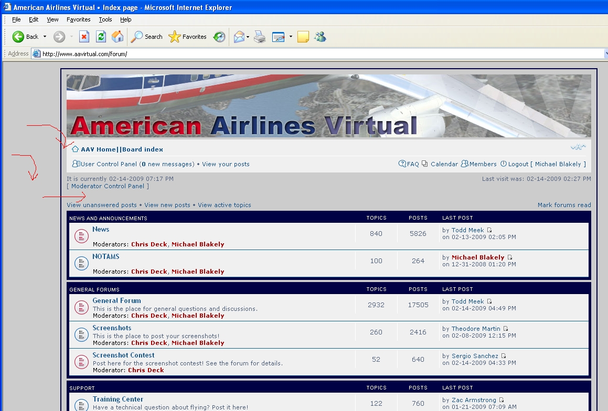Screen dimensions: 608x411
Task: Open the Tools menu
Action: coord(105,19)
